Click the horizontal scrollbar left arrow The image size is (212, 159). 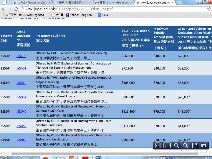point(1,154)
